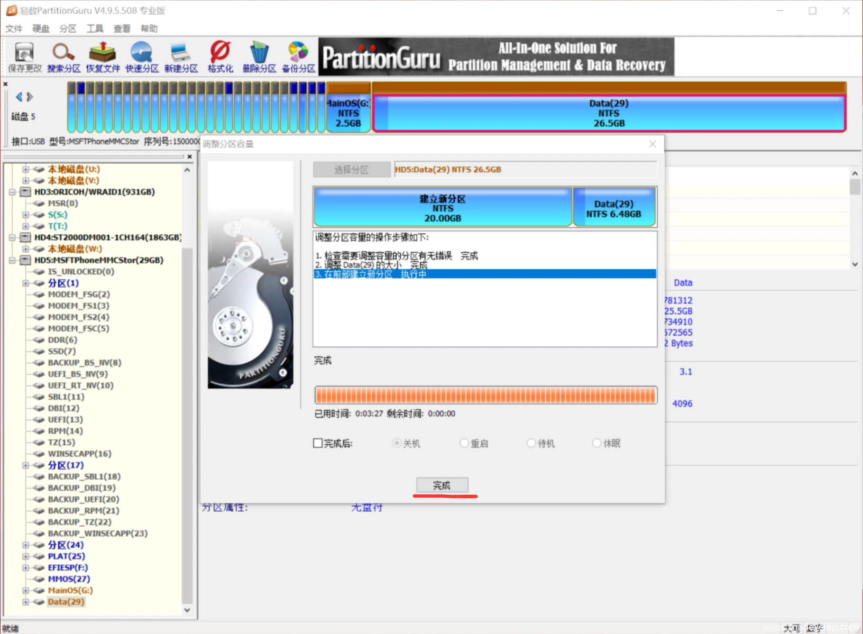
Task: Click the 保存更改 save changes icon
Action: tap(25, 57)
